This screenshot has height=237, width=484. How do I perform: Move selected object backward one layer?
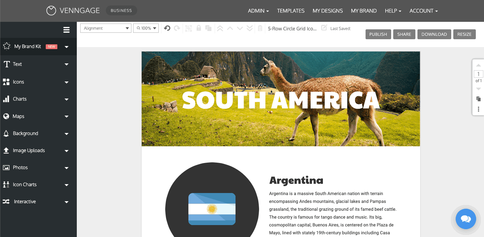(x=240, y=28)
